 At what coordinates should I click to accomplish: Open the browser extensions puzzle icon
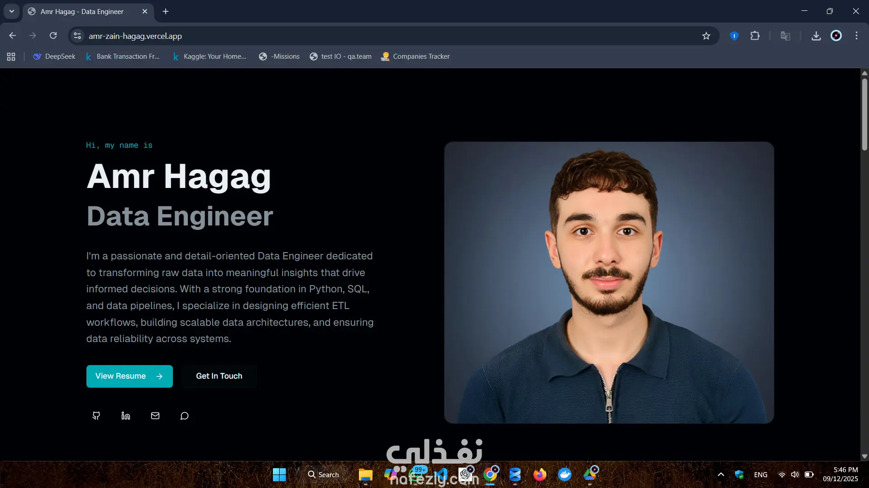[x=755, y=36]
